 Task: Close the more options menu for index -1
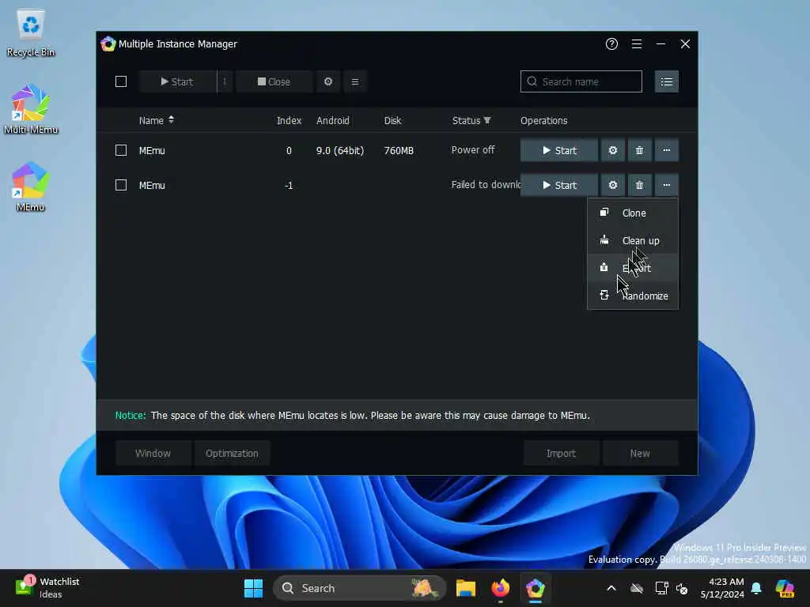(666, 185)
